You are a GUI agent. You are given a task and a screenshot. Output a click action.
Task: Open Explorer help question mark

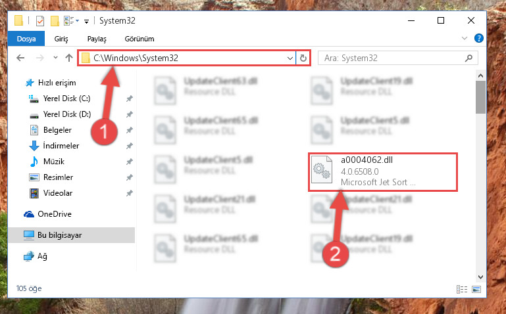(x=478, y=38)
